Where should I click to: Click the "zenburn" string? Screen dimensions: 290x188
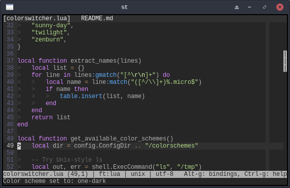click(47, 39)
